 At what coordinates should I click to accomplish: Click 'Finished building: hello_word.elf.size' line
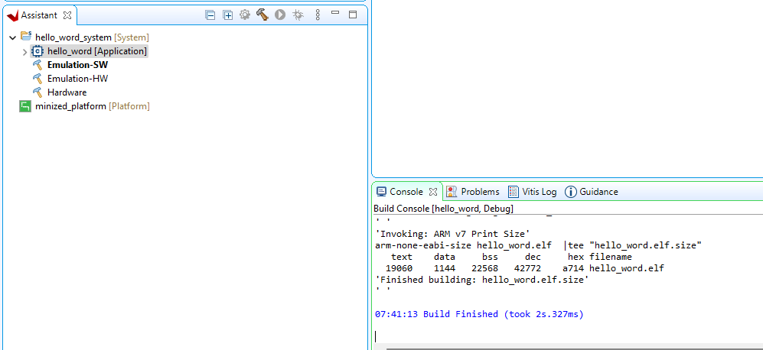pos(481,280)
